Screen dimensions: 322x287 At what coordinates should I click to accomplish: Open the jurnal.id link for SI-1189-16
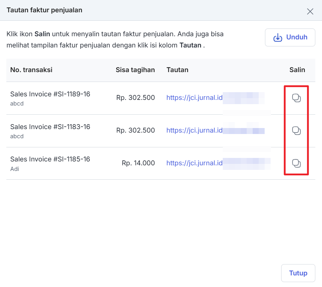[x=194, y=98]
